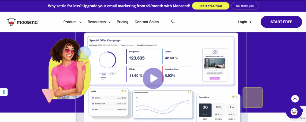Screen dimensions: 306x122
Task: Click the API leads row
Action: pyautogui.click(x=109, y=110)
